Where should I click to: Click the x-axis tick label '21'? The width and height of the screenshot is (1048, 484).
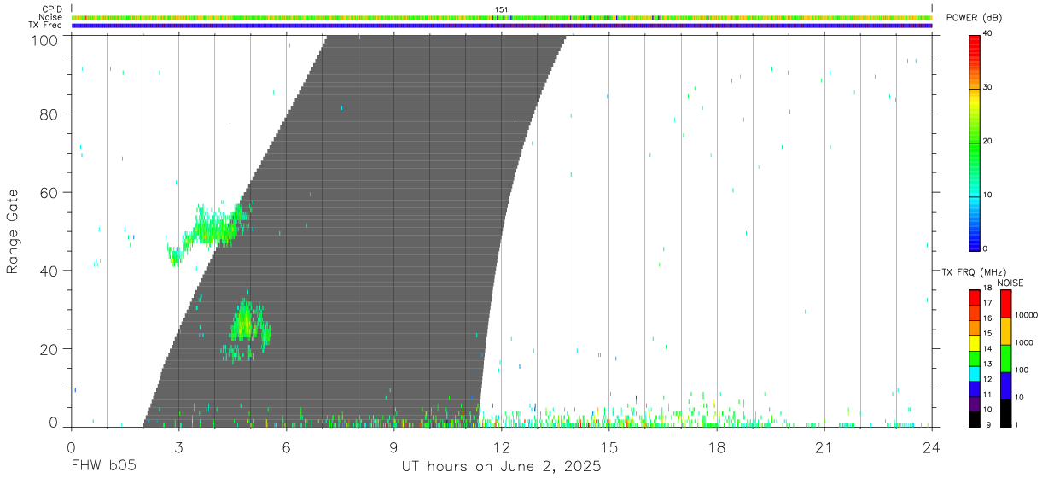click(824, 447)
